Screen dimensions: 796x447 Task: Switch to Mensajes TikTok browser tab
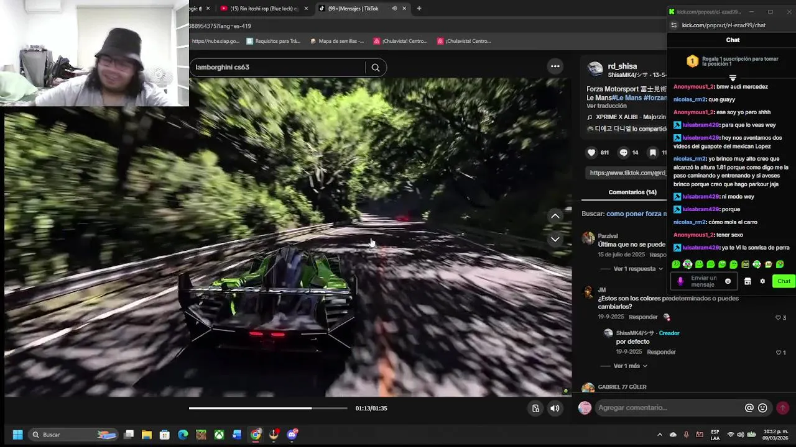[353, 9]
